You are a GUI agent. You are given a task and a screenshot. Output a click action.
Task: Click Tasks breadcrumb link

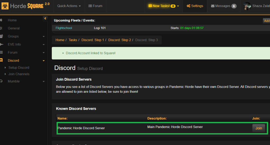coord(73,40)
